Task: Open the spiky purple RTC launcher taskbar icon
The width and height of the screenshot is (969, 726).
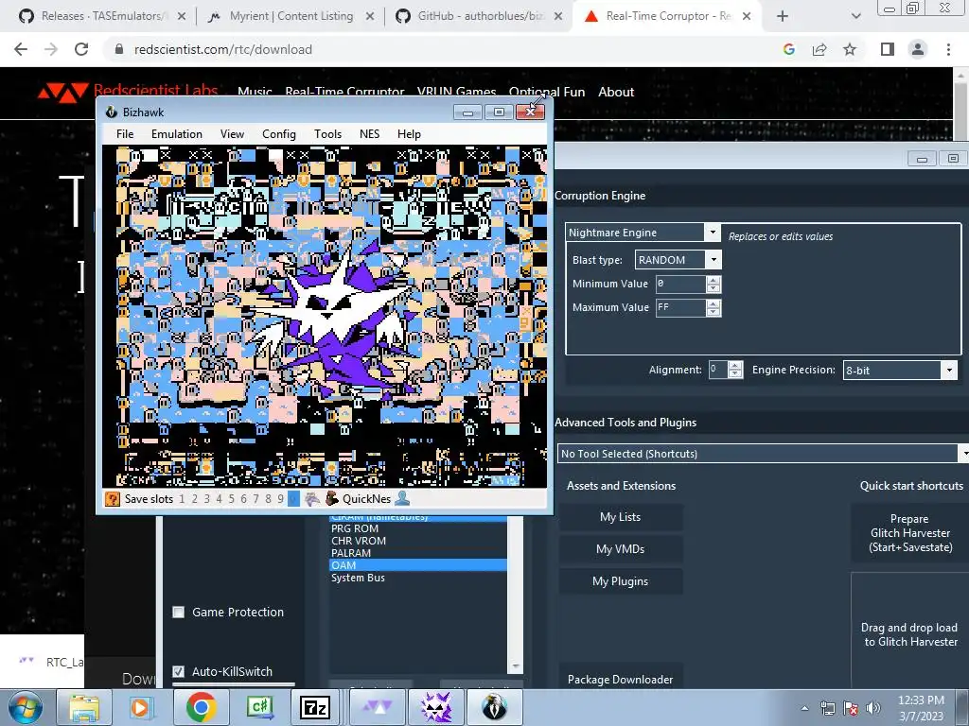Action: (x=436, y=707)
